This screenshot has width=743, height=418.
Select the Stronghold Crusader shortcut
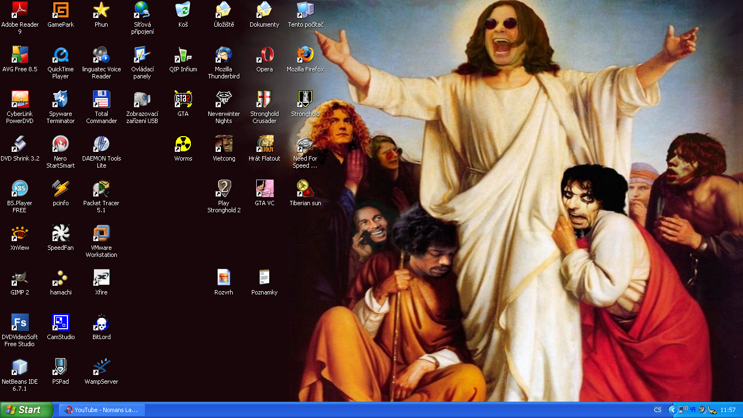(x=264, y=100)
